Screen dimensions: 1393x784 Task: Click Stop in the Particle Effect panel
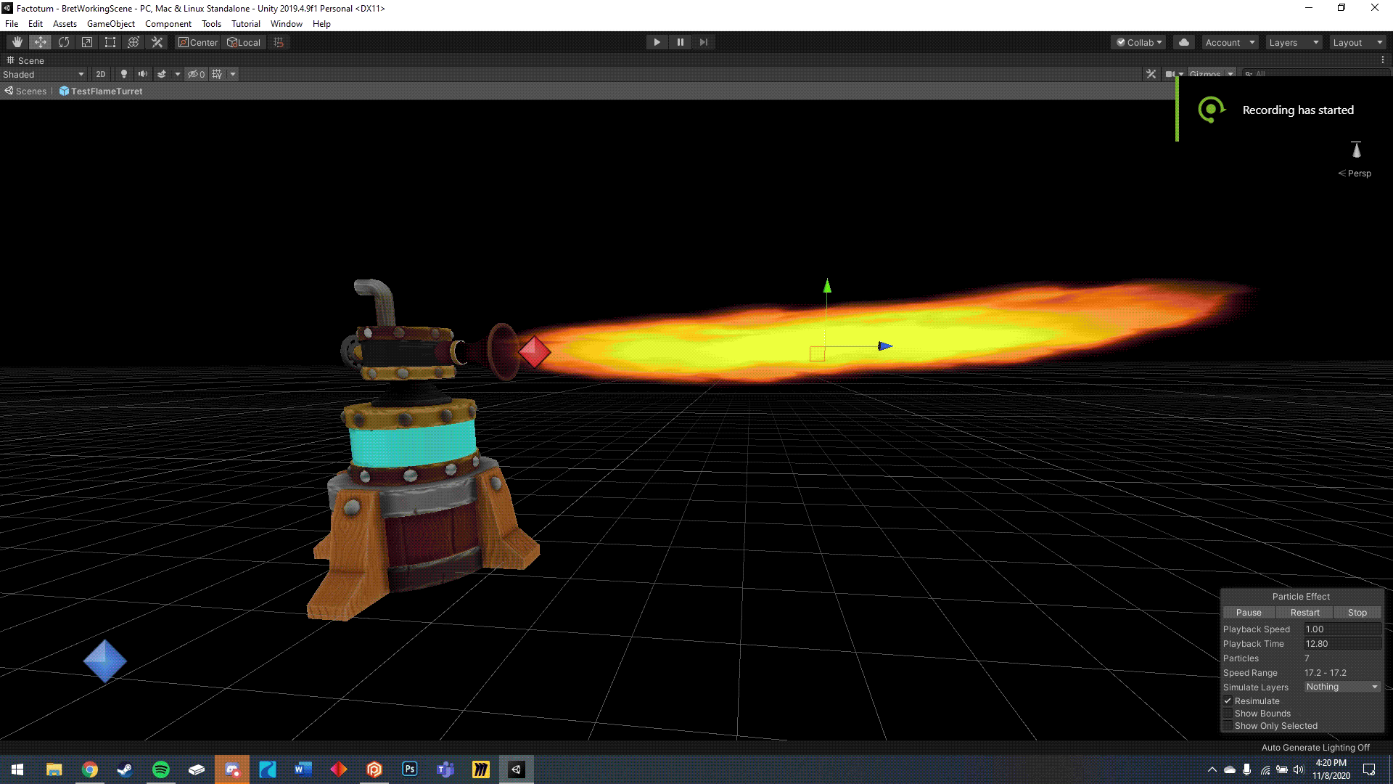(x=1357, y=612)
